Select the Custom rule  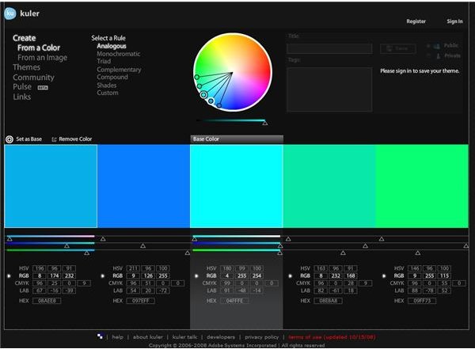[108, 93]
